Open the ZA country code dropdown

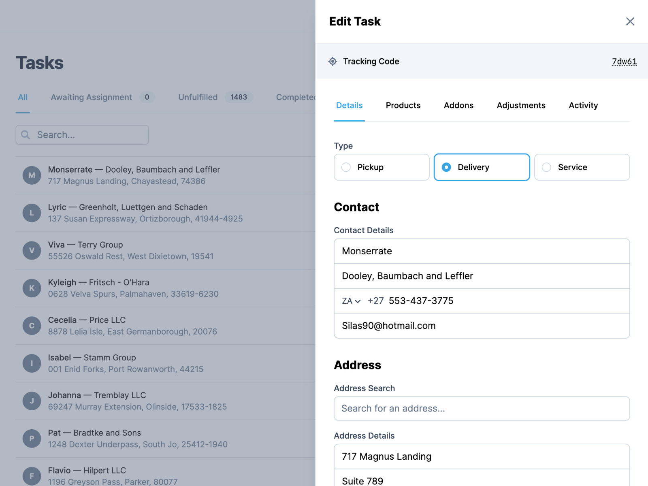pyautogui.click(x=351, y=301)
